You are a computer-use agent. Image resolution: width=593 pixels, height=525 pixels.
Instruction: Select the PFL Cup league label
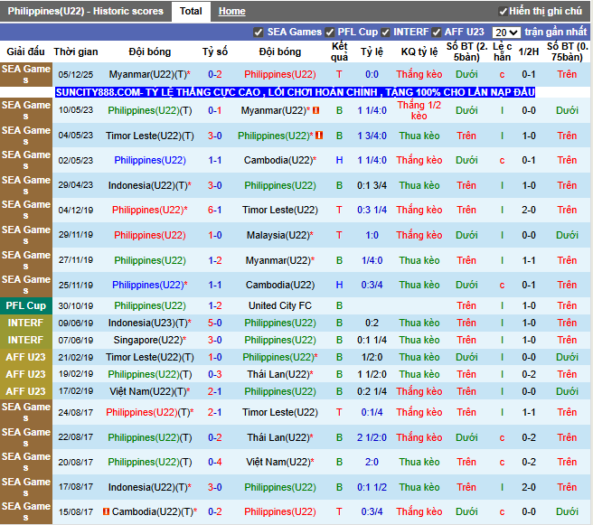25,305
